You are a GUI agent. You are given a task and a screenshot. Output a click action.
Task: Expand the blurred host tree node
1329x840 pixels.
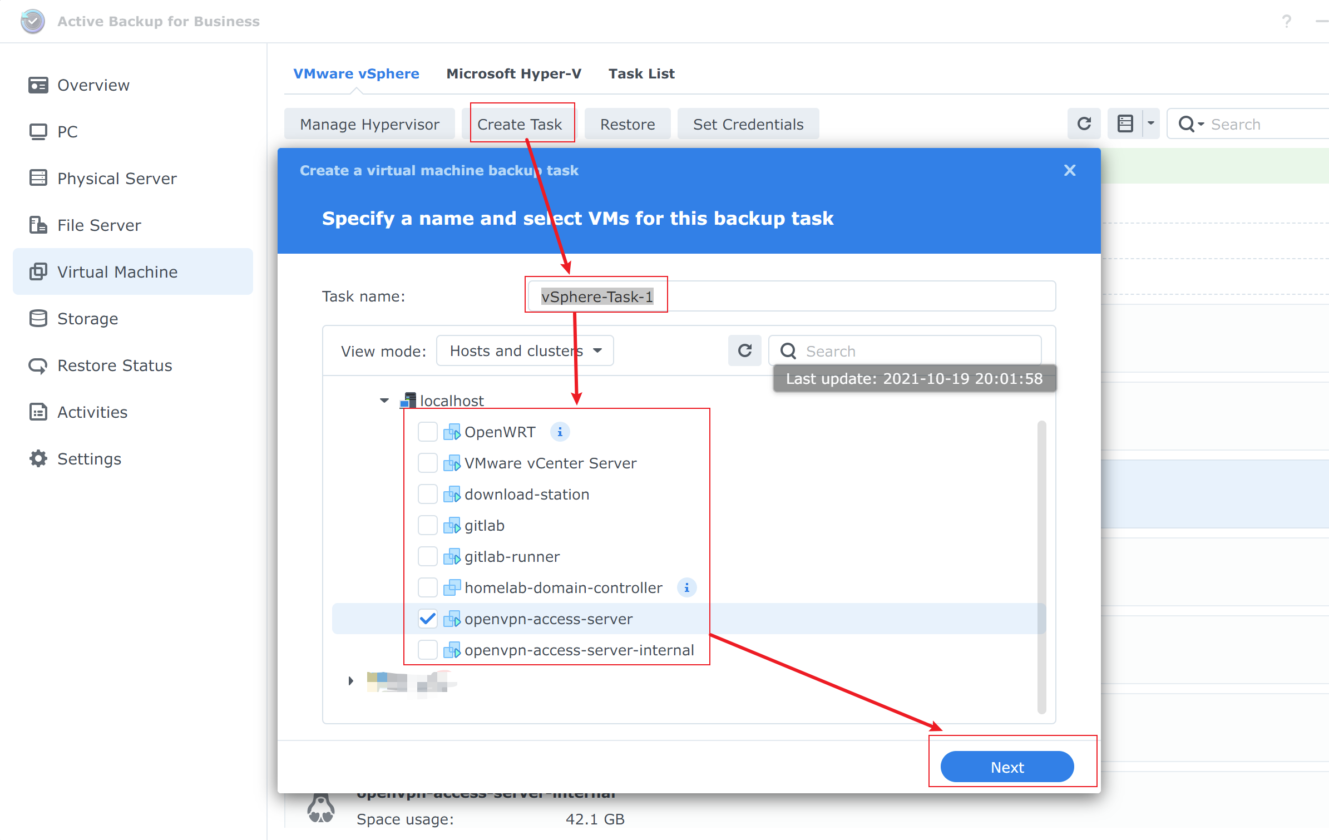coord(350,680)
